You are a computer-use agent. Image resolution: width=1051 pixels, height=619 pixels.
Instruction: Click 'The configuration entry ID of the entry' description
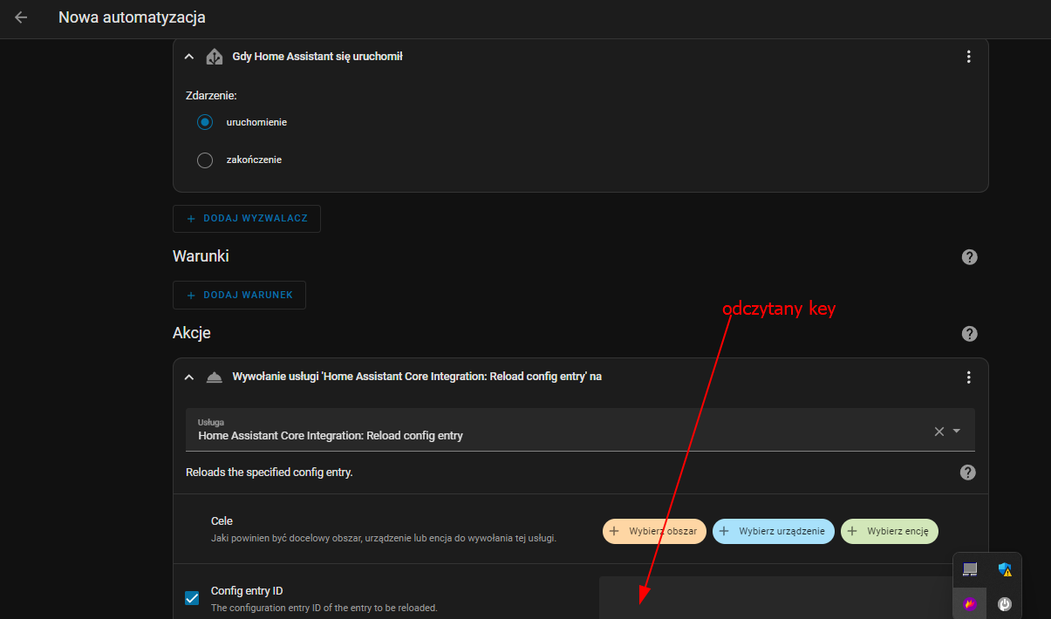coord(324,608)
